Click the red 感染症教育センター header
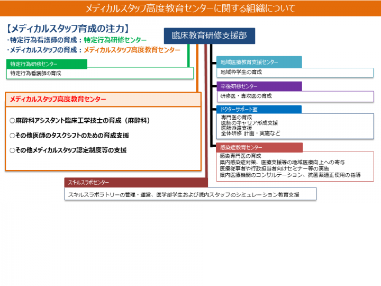 click(259, 147)
